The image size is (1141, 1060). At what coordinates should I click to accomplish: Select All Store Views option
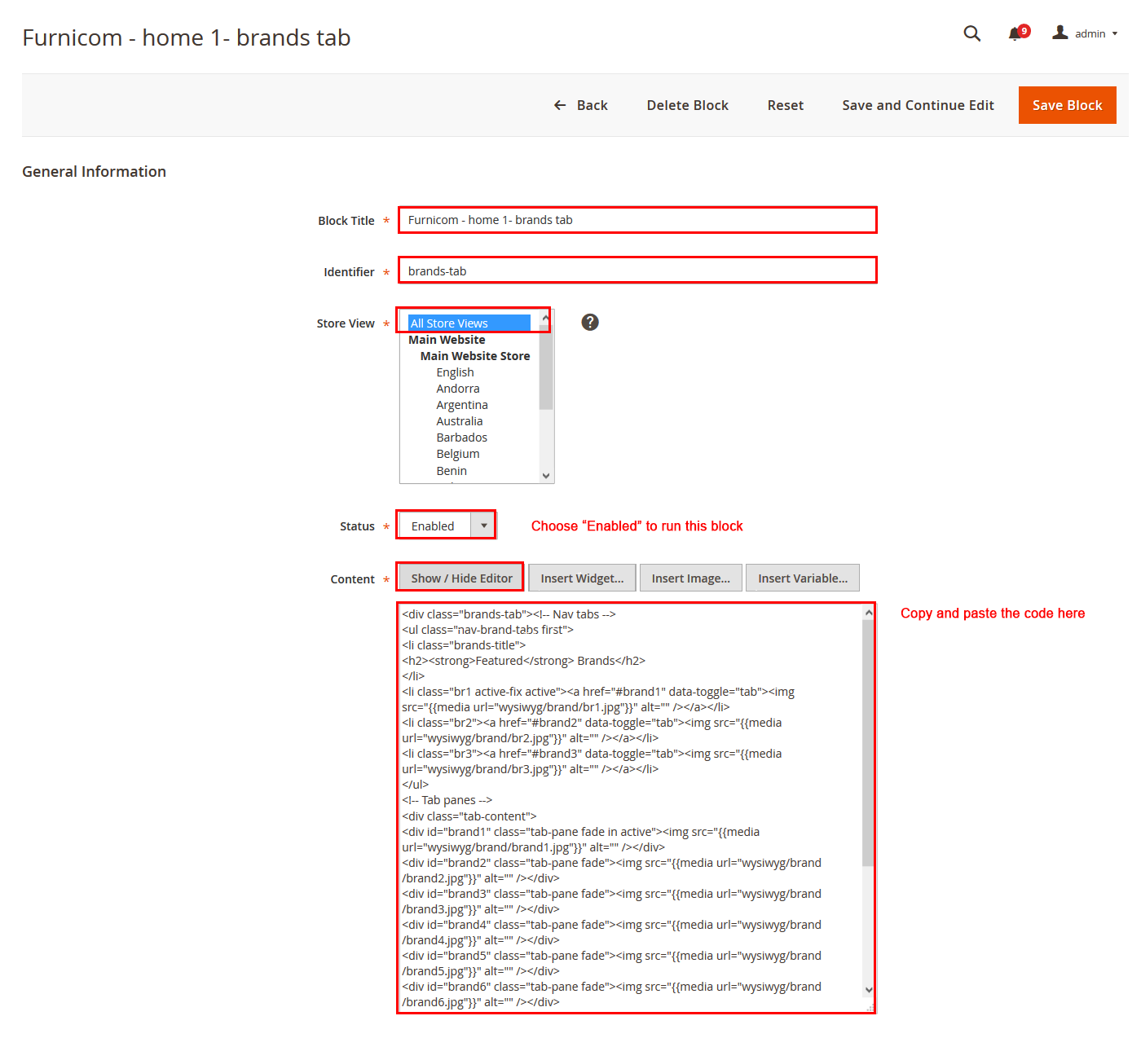(469, 323)
